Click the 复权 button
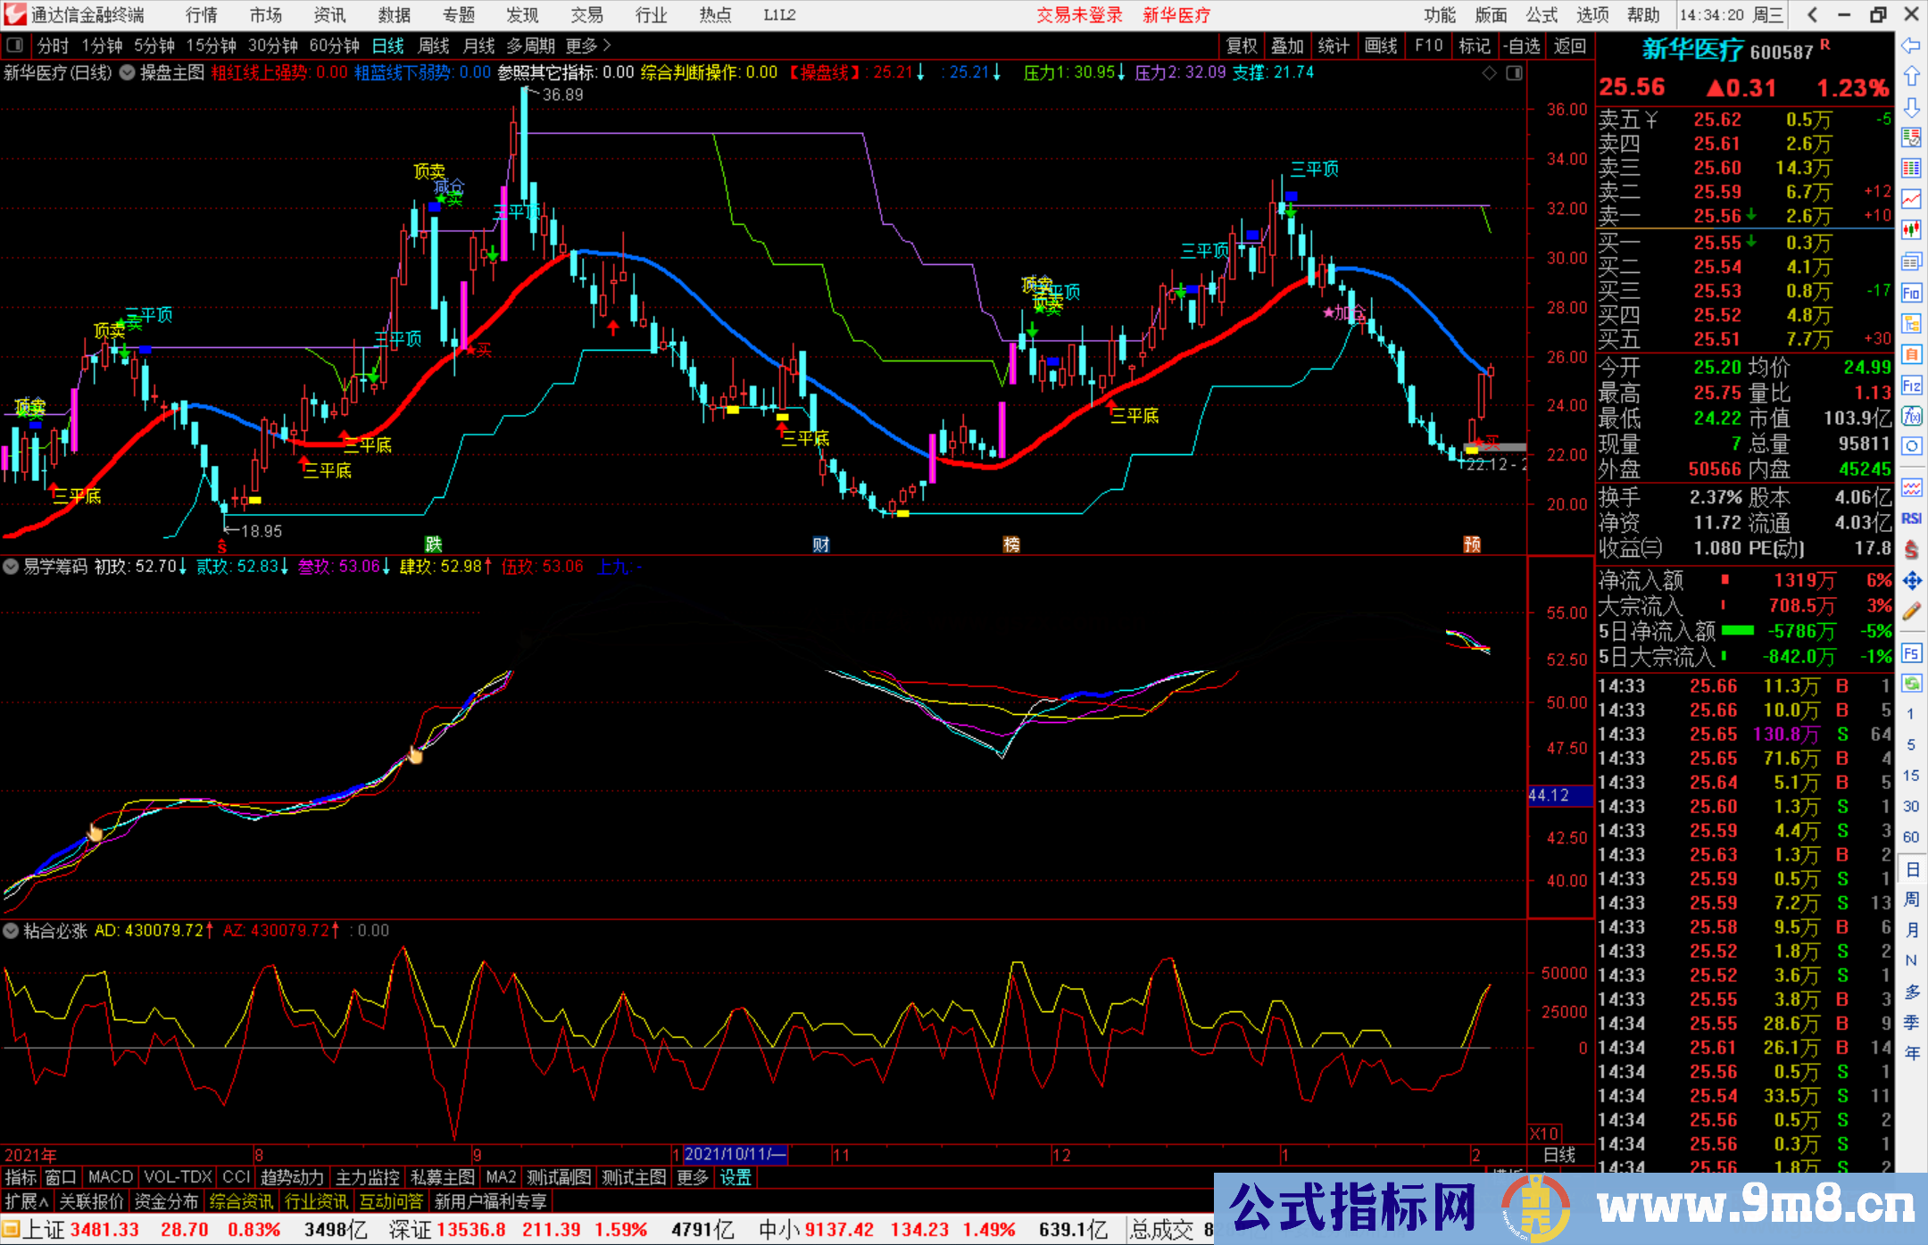1928x1245 pixels. (x=1241, y=46)
